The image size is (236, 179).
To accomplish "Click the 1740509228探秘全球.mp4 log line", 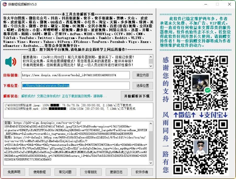I will [70, 109].
